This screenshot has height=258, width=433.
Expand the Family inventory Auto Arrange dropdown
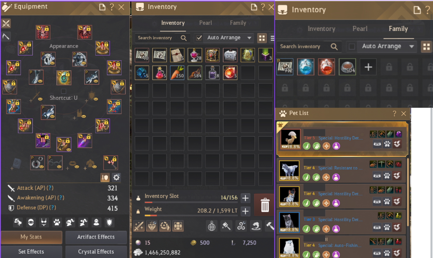pyautogui.click(x=411, y=46)
